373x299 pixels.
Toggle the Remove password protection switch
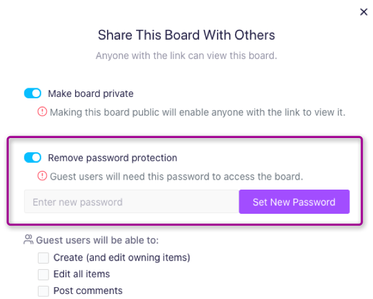pos(32,157)
